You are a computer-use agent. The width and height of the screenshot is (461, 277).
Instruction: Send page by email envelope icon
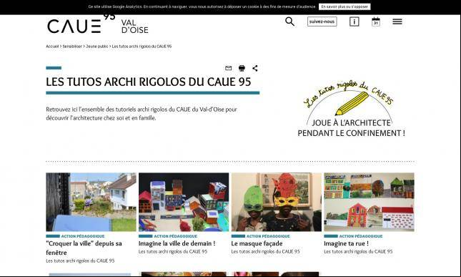[x=228, y=68]
